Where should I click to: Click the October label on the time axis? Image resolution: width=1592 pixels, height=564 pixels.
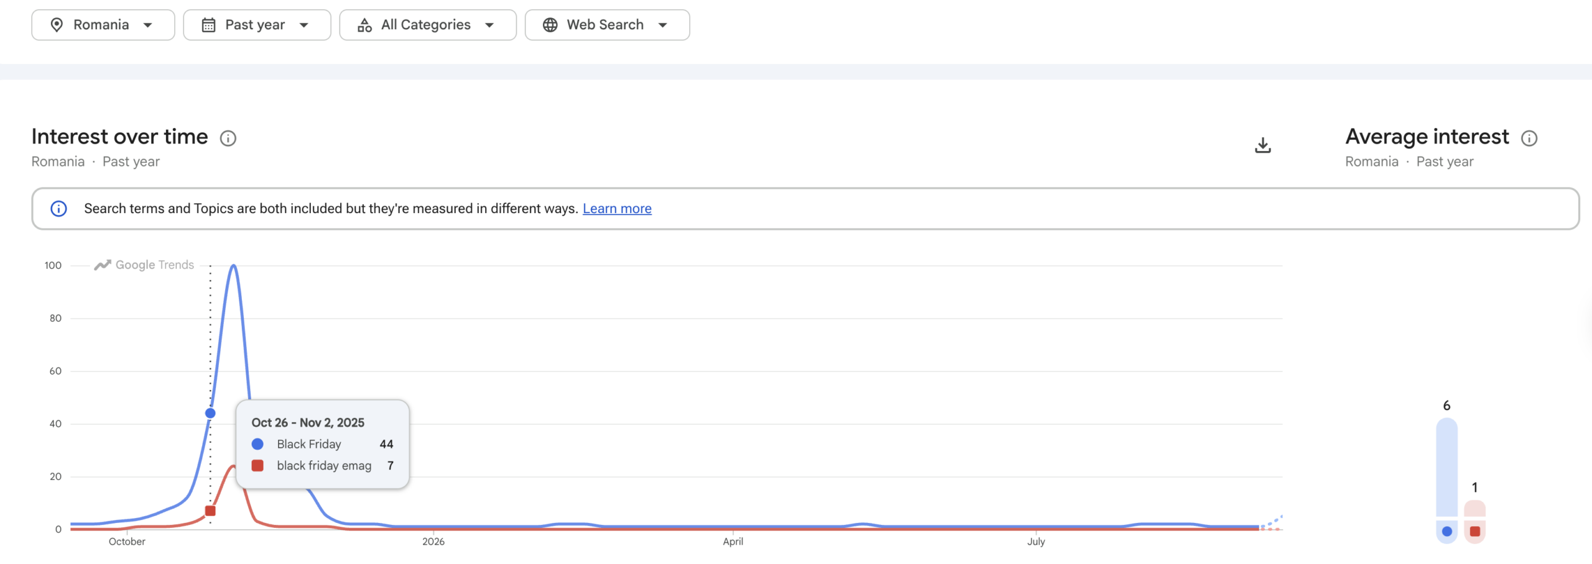[x=127, y=542]
